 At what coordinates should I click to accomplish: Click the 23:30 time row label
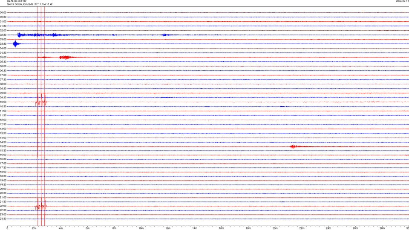click(x=3, y=219)
